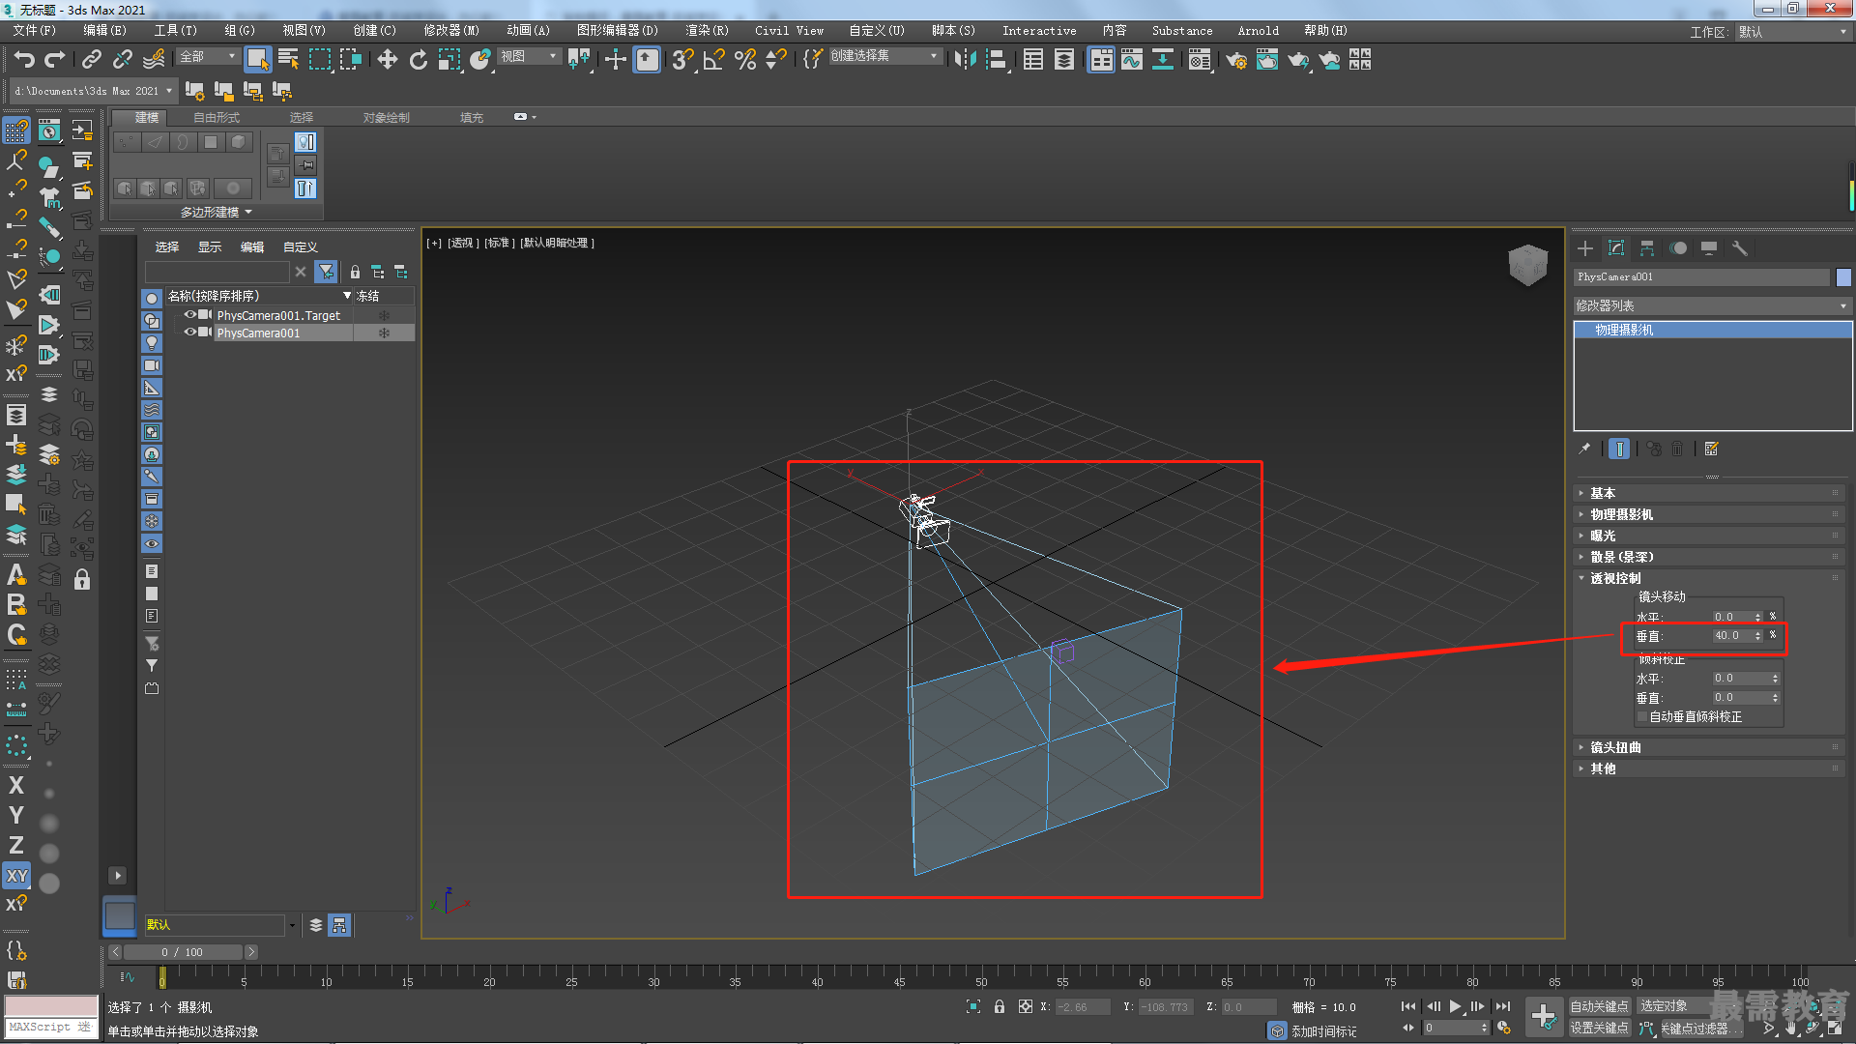Open the Modify panel tab icon
Image resolution: width=1856 pixels, height=1044 pixels.
point(1616,248)
